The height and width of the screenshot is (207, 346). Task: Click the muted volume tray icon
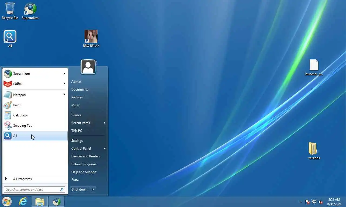pyautogui.click(x=321, y=202)
